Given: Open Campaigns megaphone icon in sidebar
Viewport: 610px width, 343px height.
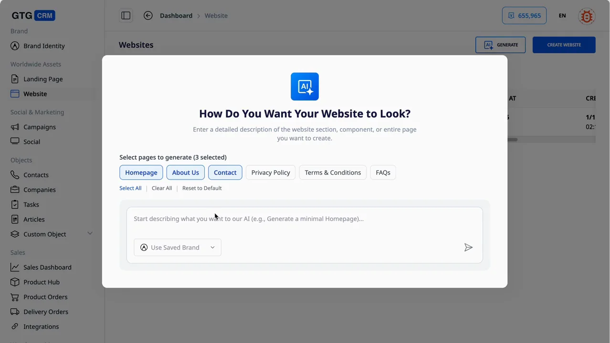Looking at the screenshot, I should click(15, 127).
